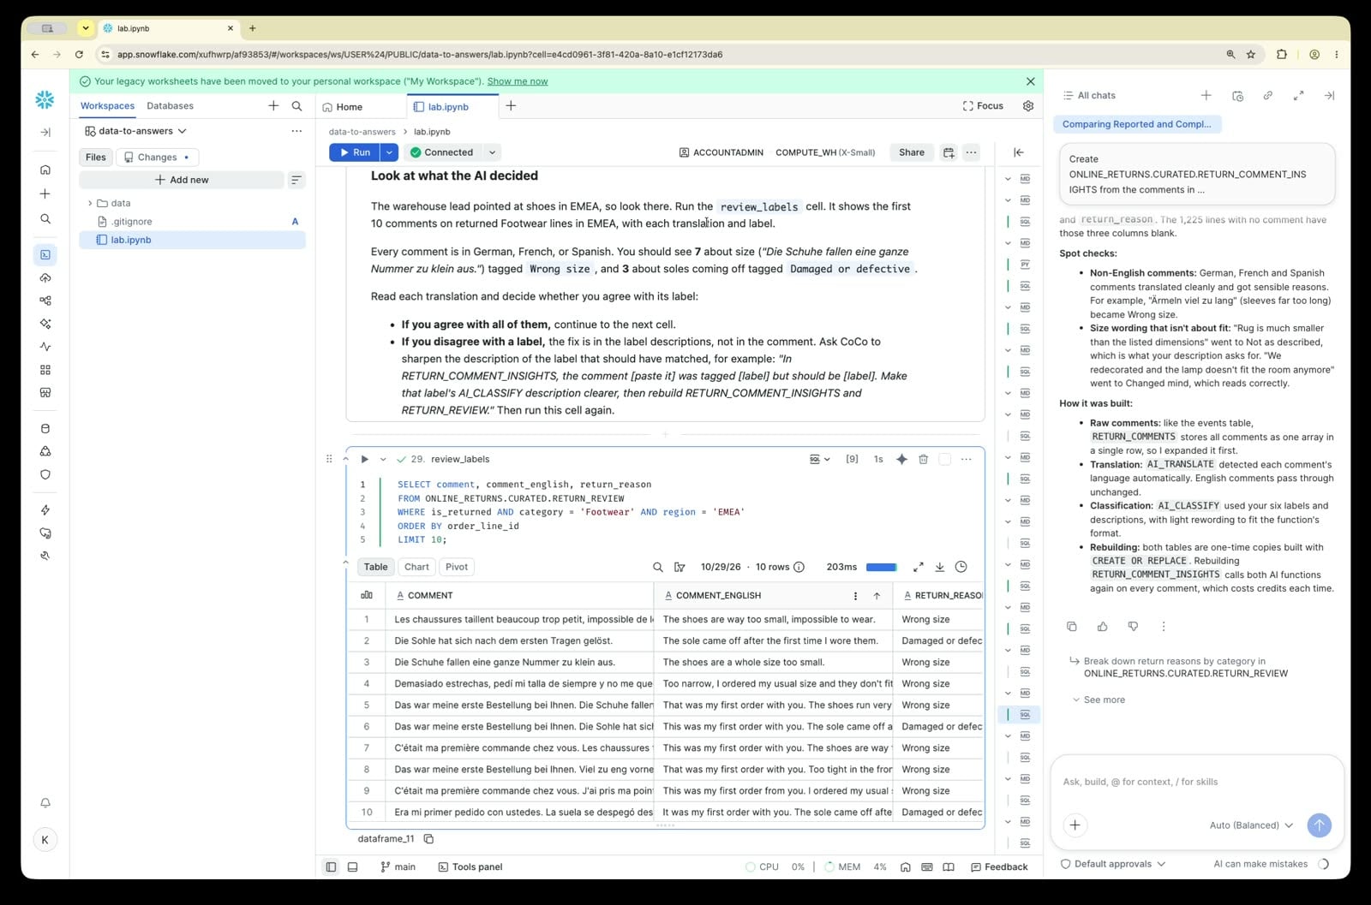This screenshot has height=905, width=1371.
Task: Open the Auto (Balanced) model dropdown
Action: coord(1251,825)
